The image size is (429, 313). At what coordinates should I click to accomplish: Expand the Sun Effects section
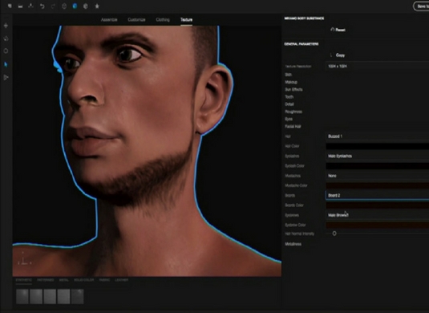(x=293, y=89)
